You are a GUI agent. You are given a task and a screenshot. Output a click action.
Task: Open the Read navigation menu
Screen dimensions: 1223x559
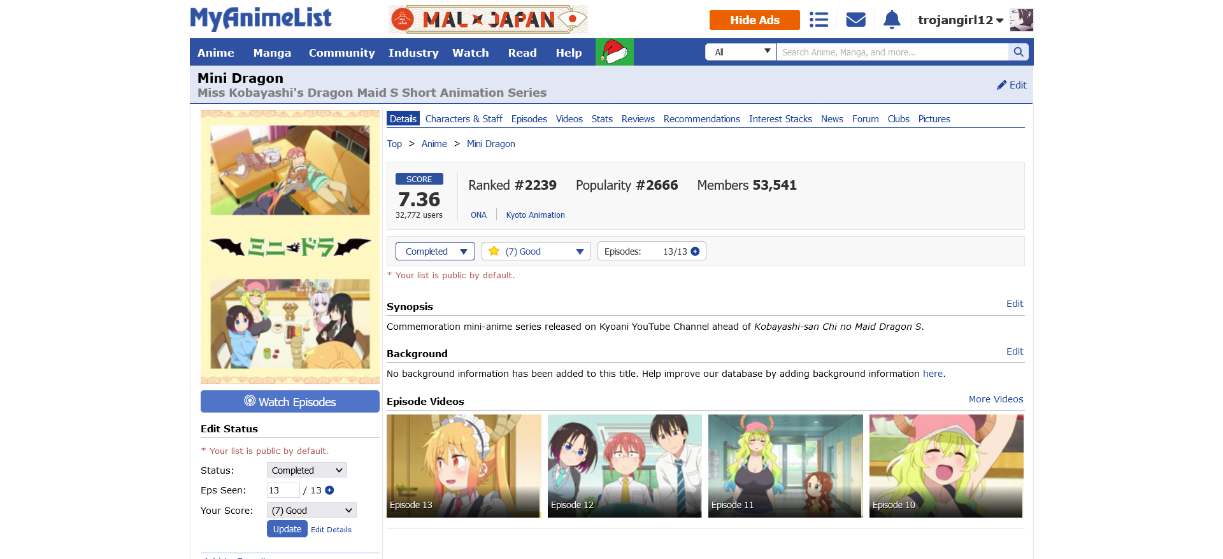pos(522,53)
